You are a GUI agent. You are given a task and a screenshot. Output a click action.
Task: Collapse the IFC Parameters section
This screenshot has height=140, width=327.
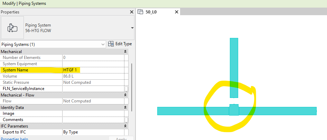(x=125, y=126)
